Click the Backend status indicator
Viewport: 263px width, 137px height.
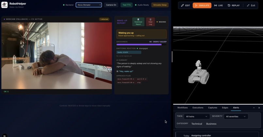[x=68, y=5]
